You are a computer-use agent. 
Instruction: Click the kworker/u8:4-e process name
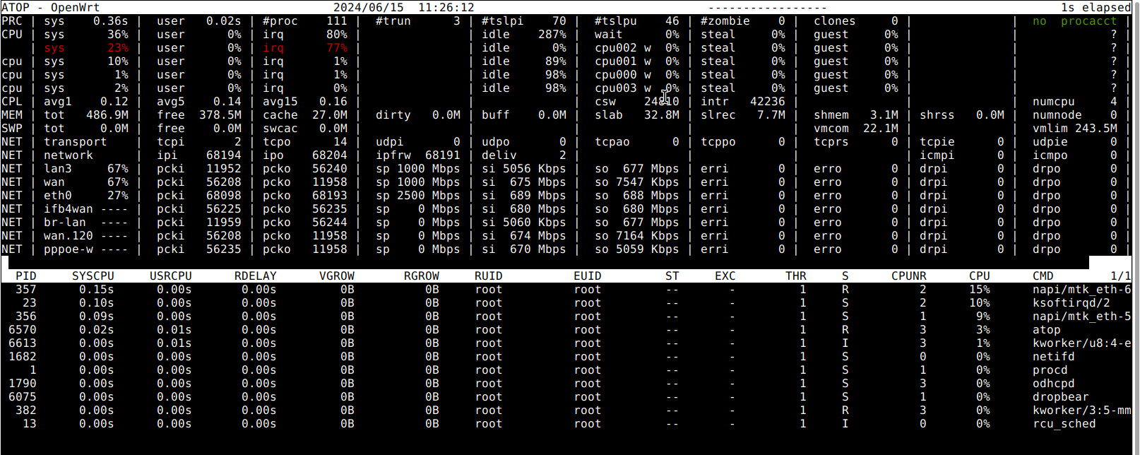click(1082, 343)
